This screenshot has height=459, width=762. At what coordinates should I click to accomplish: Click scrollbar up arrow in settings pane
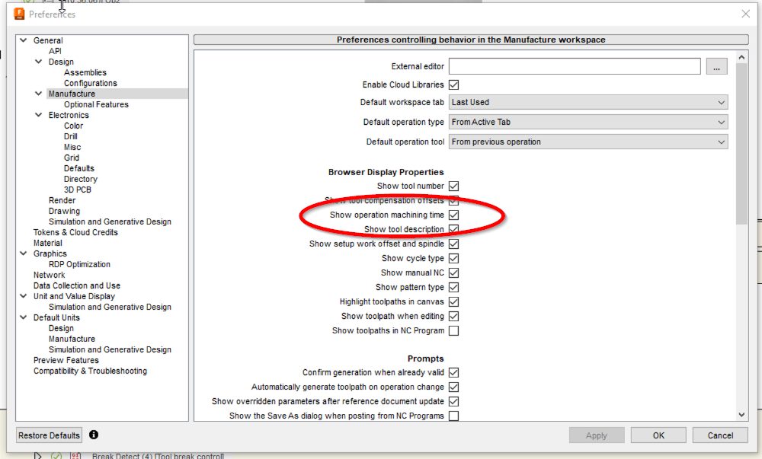click(x=741, y=57)
